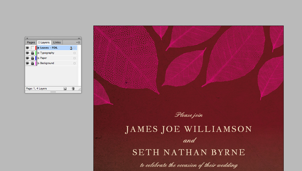The height and width of the screenshot is (171, 302).
Task: Switch to the Links tab
Action: pyautogui.click(x=57, y=42)
